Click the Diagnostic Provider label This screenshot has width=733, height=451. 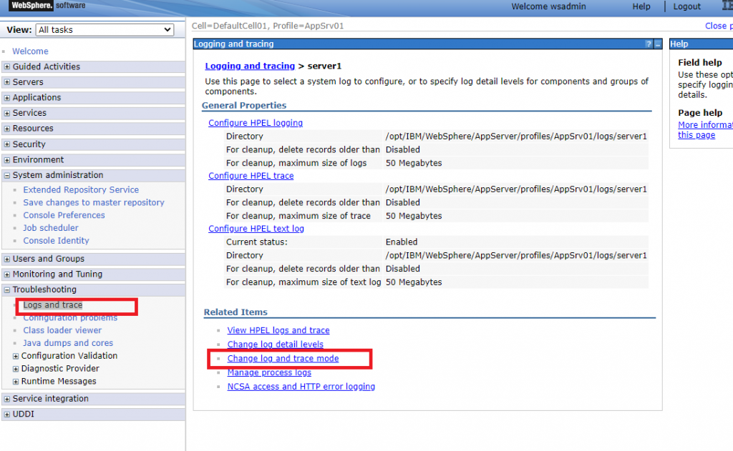(60, 369)
